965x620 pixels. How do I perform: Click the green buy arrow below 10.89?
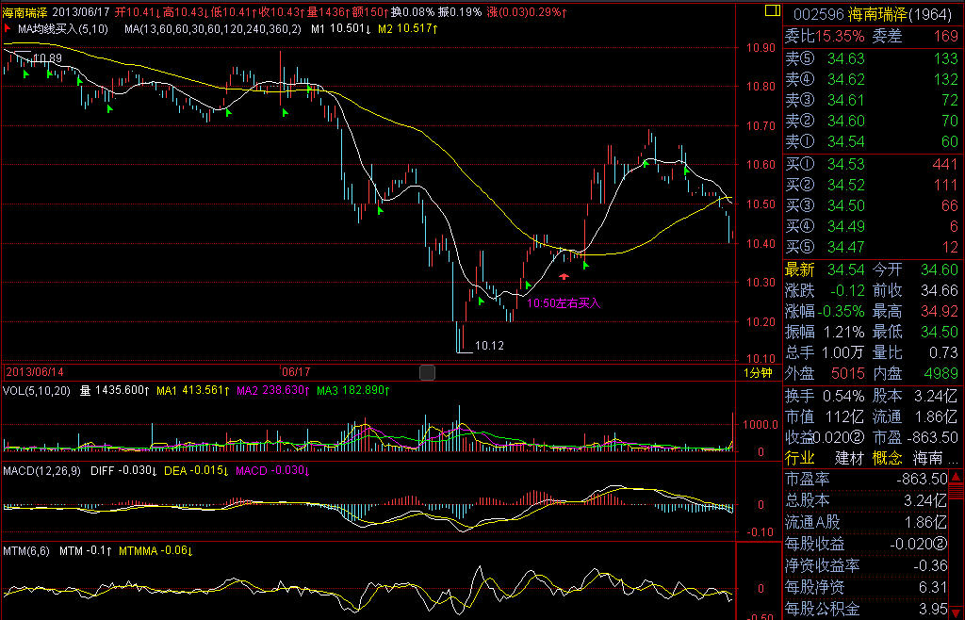[26, 73]
